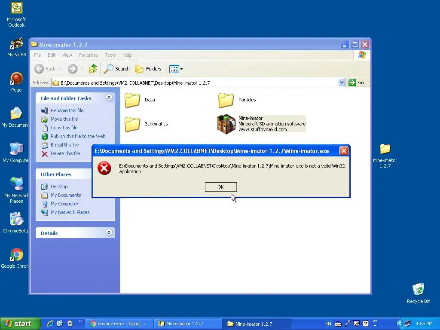Toggle the Folders pane button
This screenshot has width=440, height=330.
148,69
